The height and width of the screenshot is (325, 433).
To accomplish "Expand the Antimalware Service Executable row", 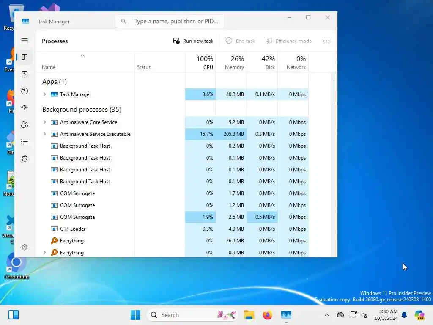I will coord(44,134).
